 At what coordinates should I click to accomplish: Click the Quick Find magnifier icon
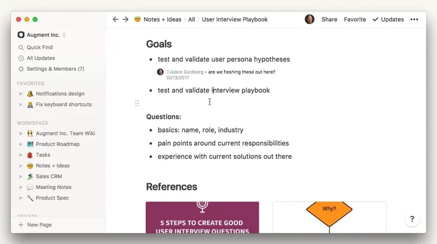point(21,47)
